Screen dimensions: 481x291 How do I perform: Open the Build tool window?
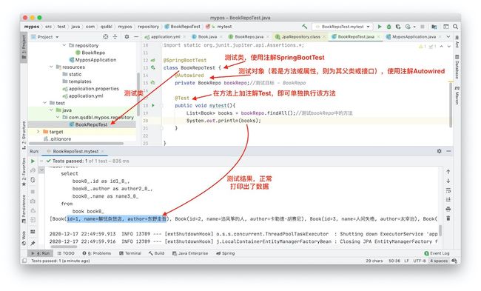point(156,253)
